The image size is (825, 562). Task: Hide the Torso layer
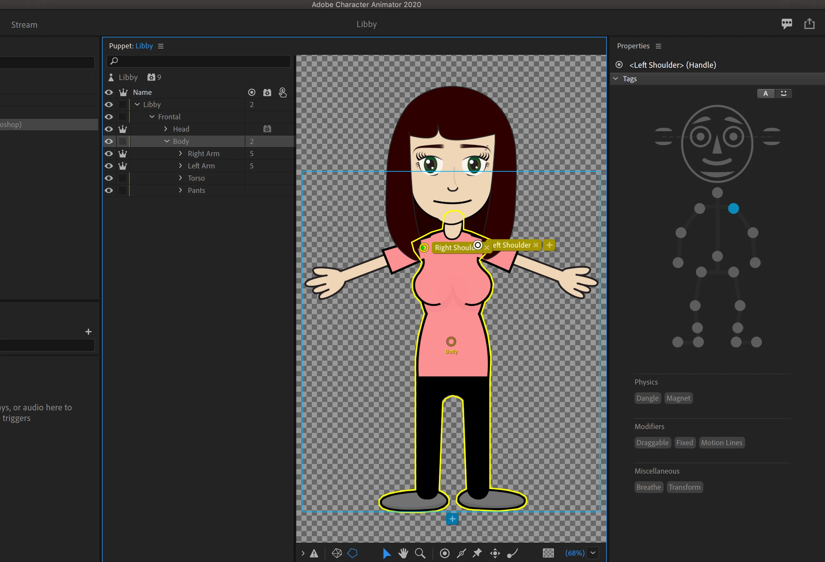click(109, 178)
